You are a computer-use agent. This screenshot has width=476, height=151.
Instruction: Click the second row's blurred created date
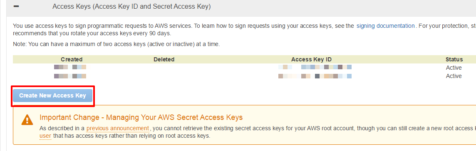[70, 76]
